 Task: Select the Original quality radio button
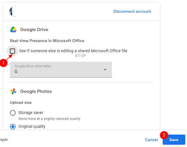coord(13,127)
